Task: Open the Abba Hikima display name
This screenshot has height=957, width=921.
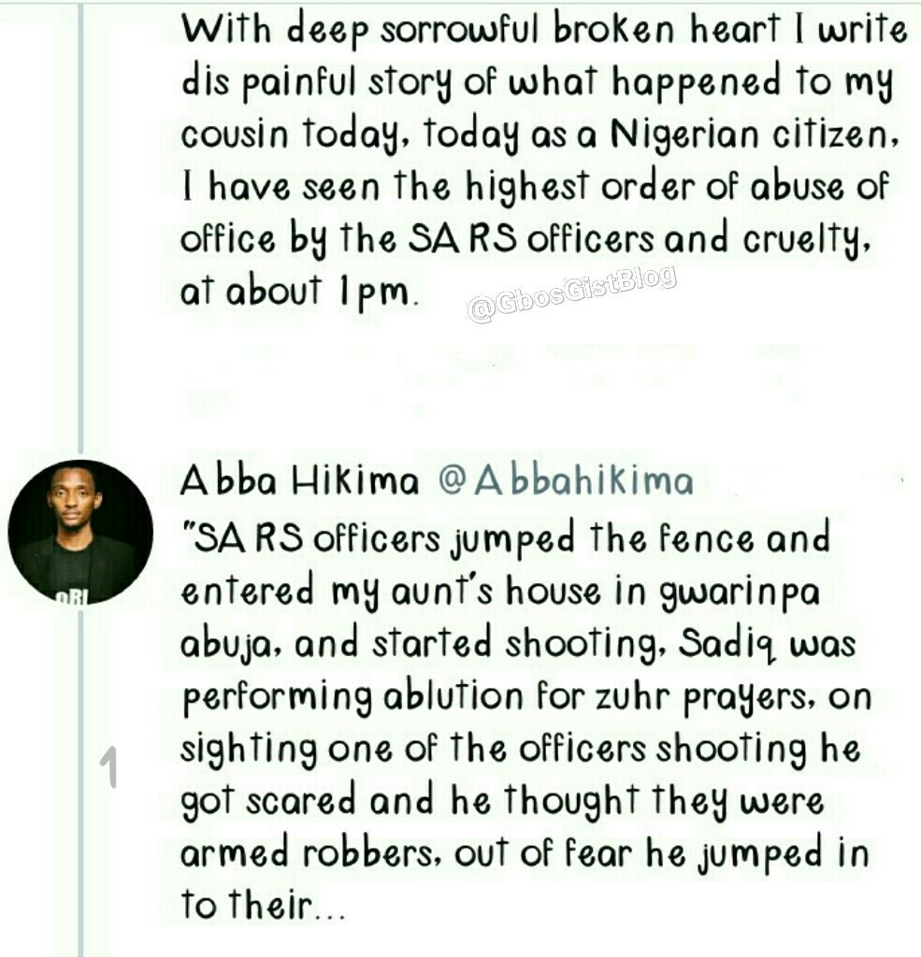Action: (299, 481)
